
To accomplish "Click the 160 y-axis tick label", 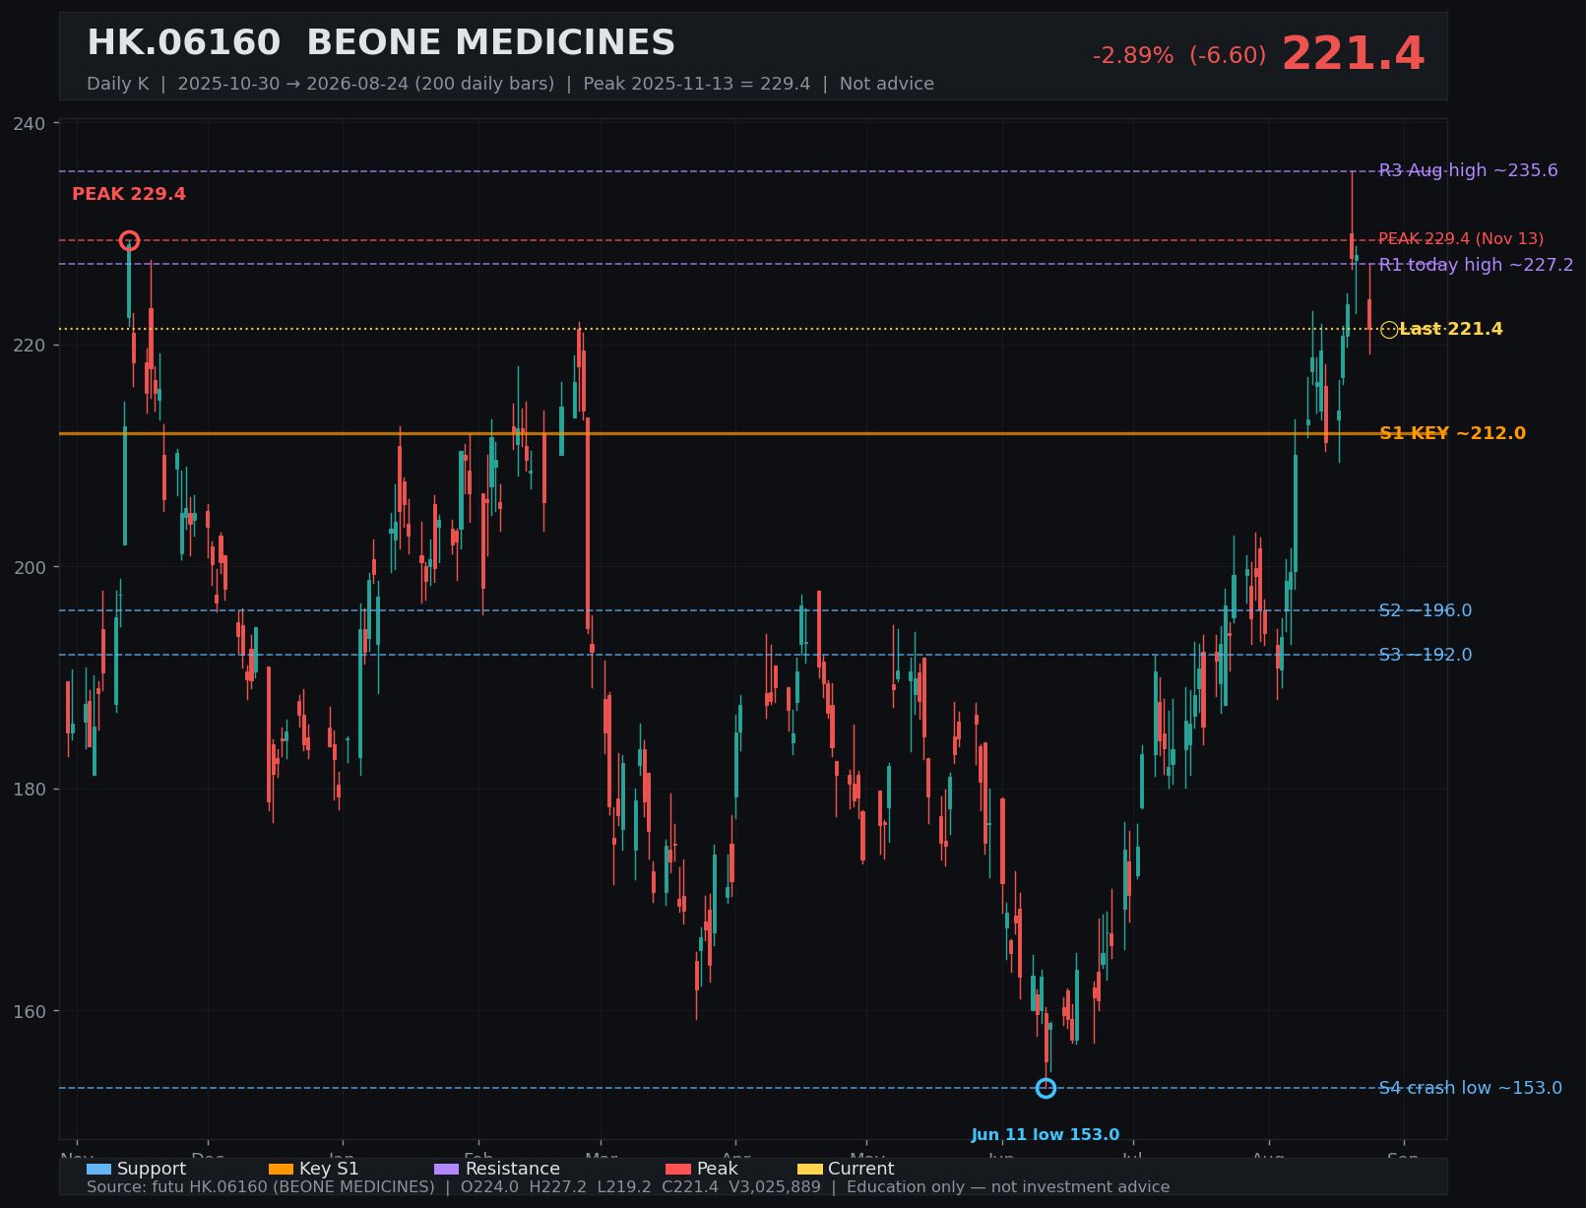I will pyautogui.click(x=31, y=1011).
